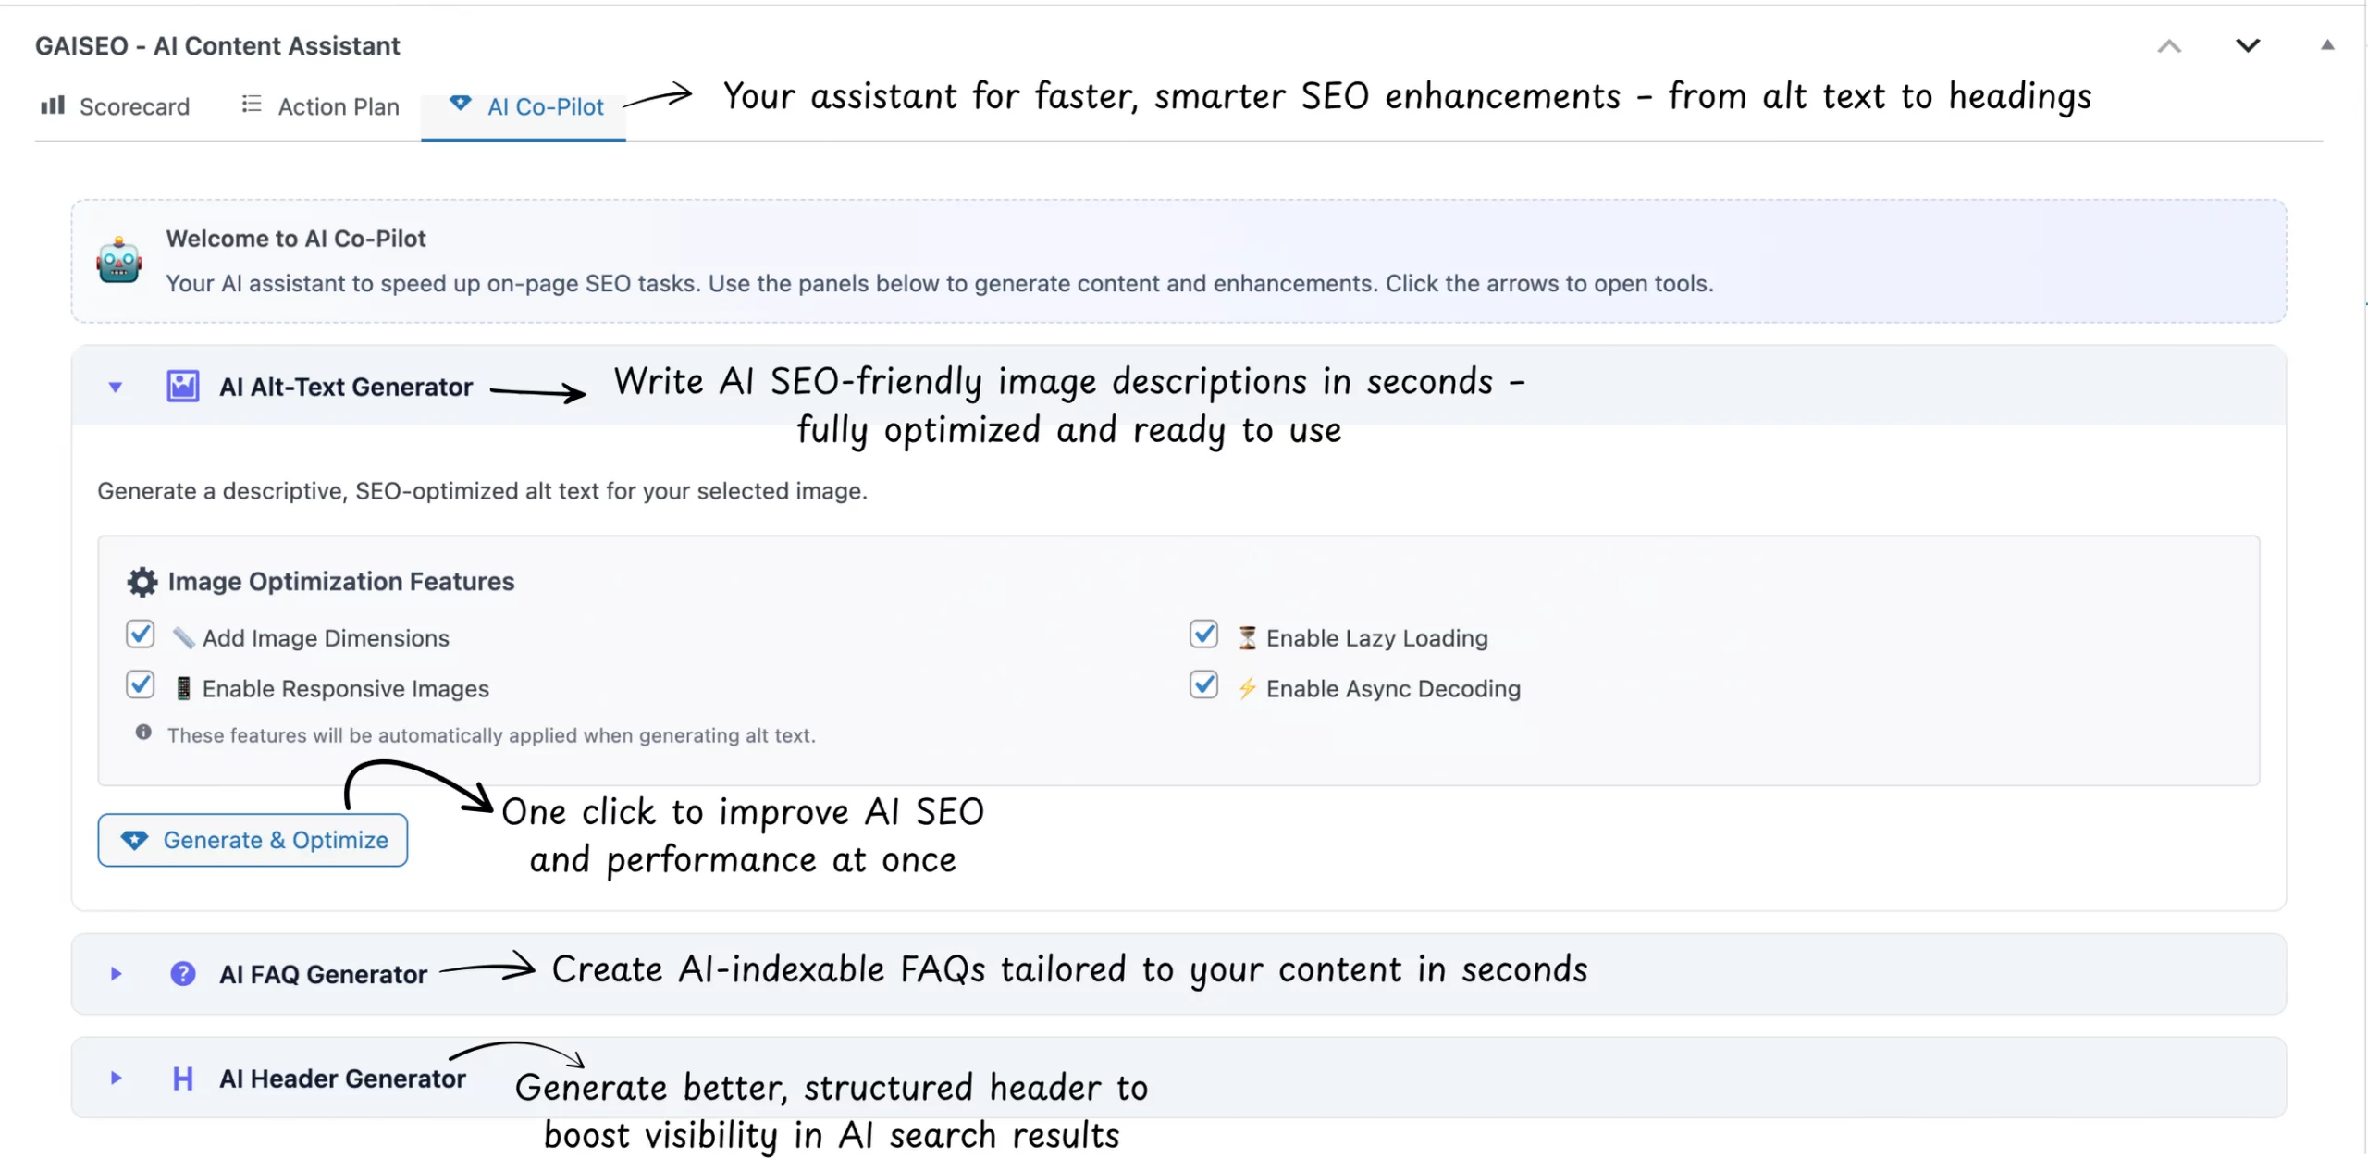Viewport: 2368px width, 1171px height.
Task: Click the Alt-Text Generator image icon
Action: (x=182, y=386)
